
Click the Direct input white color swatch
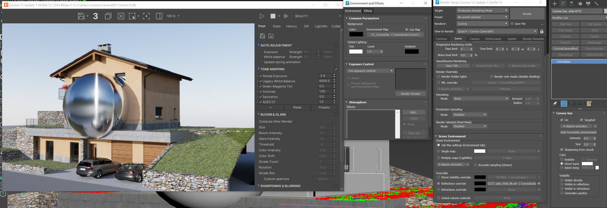587,164
